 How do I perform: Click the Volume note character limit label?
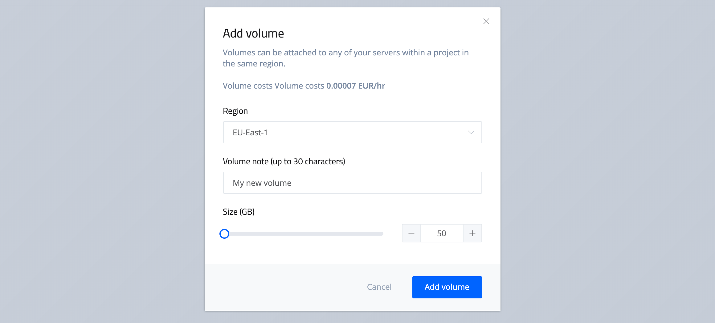tap(284, 161)
